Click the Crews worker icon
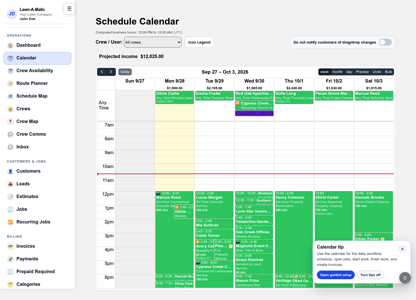 click(x=10, y=109)
